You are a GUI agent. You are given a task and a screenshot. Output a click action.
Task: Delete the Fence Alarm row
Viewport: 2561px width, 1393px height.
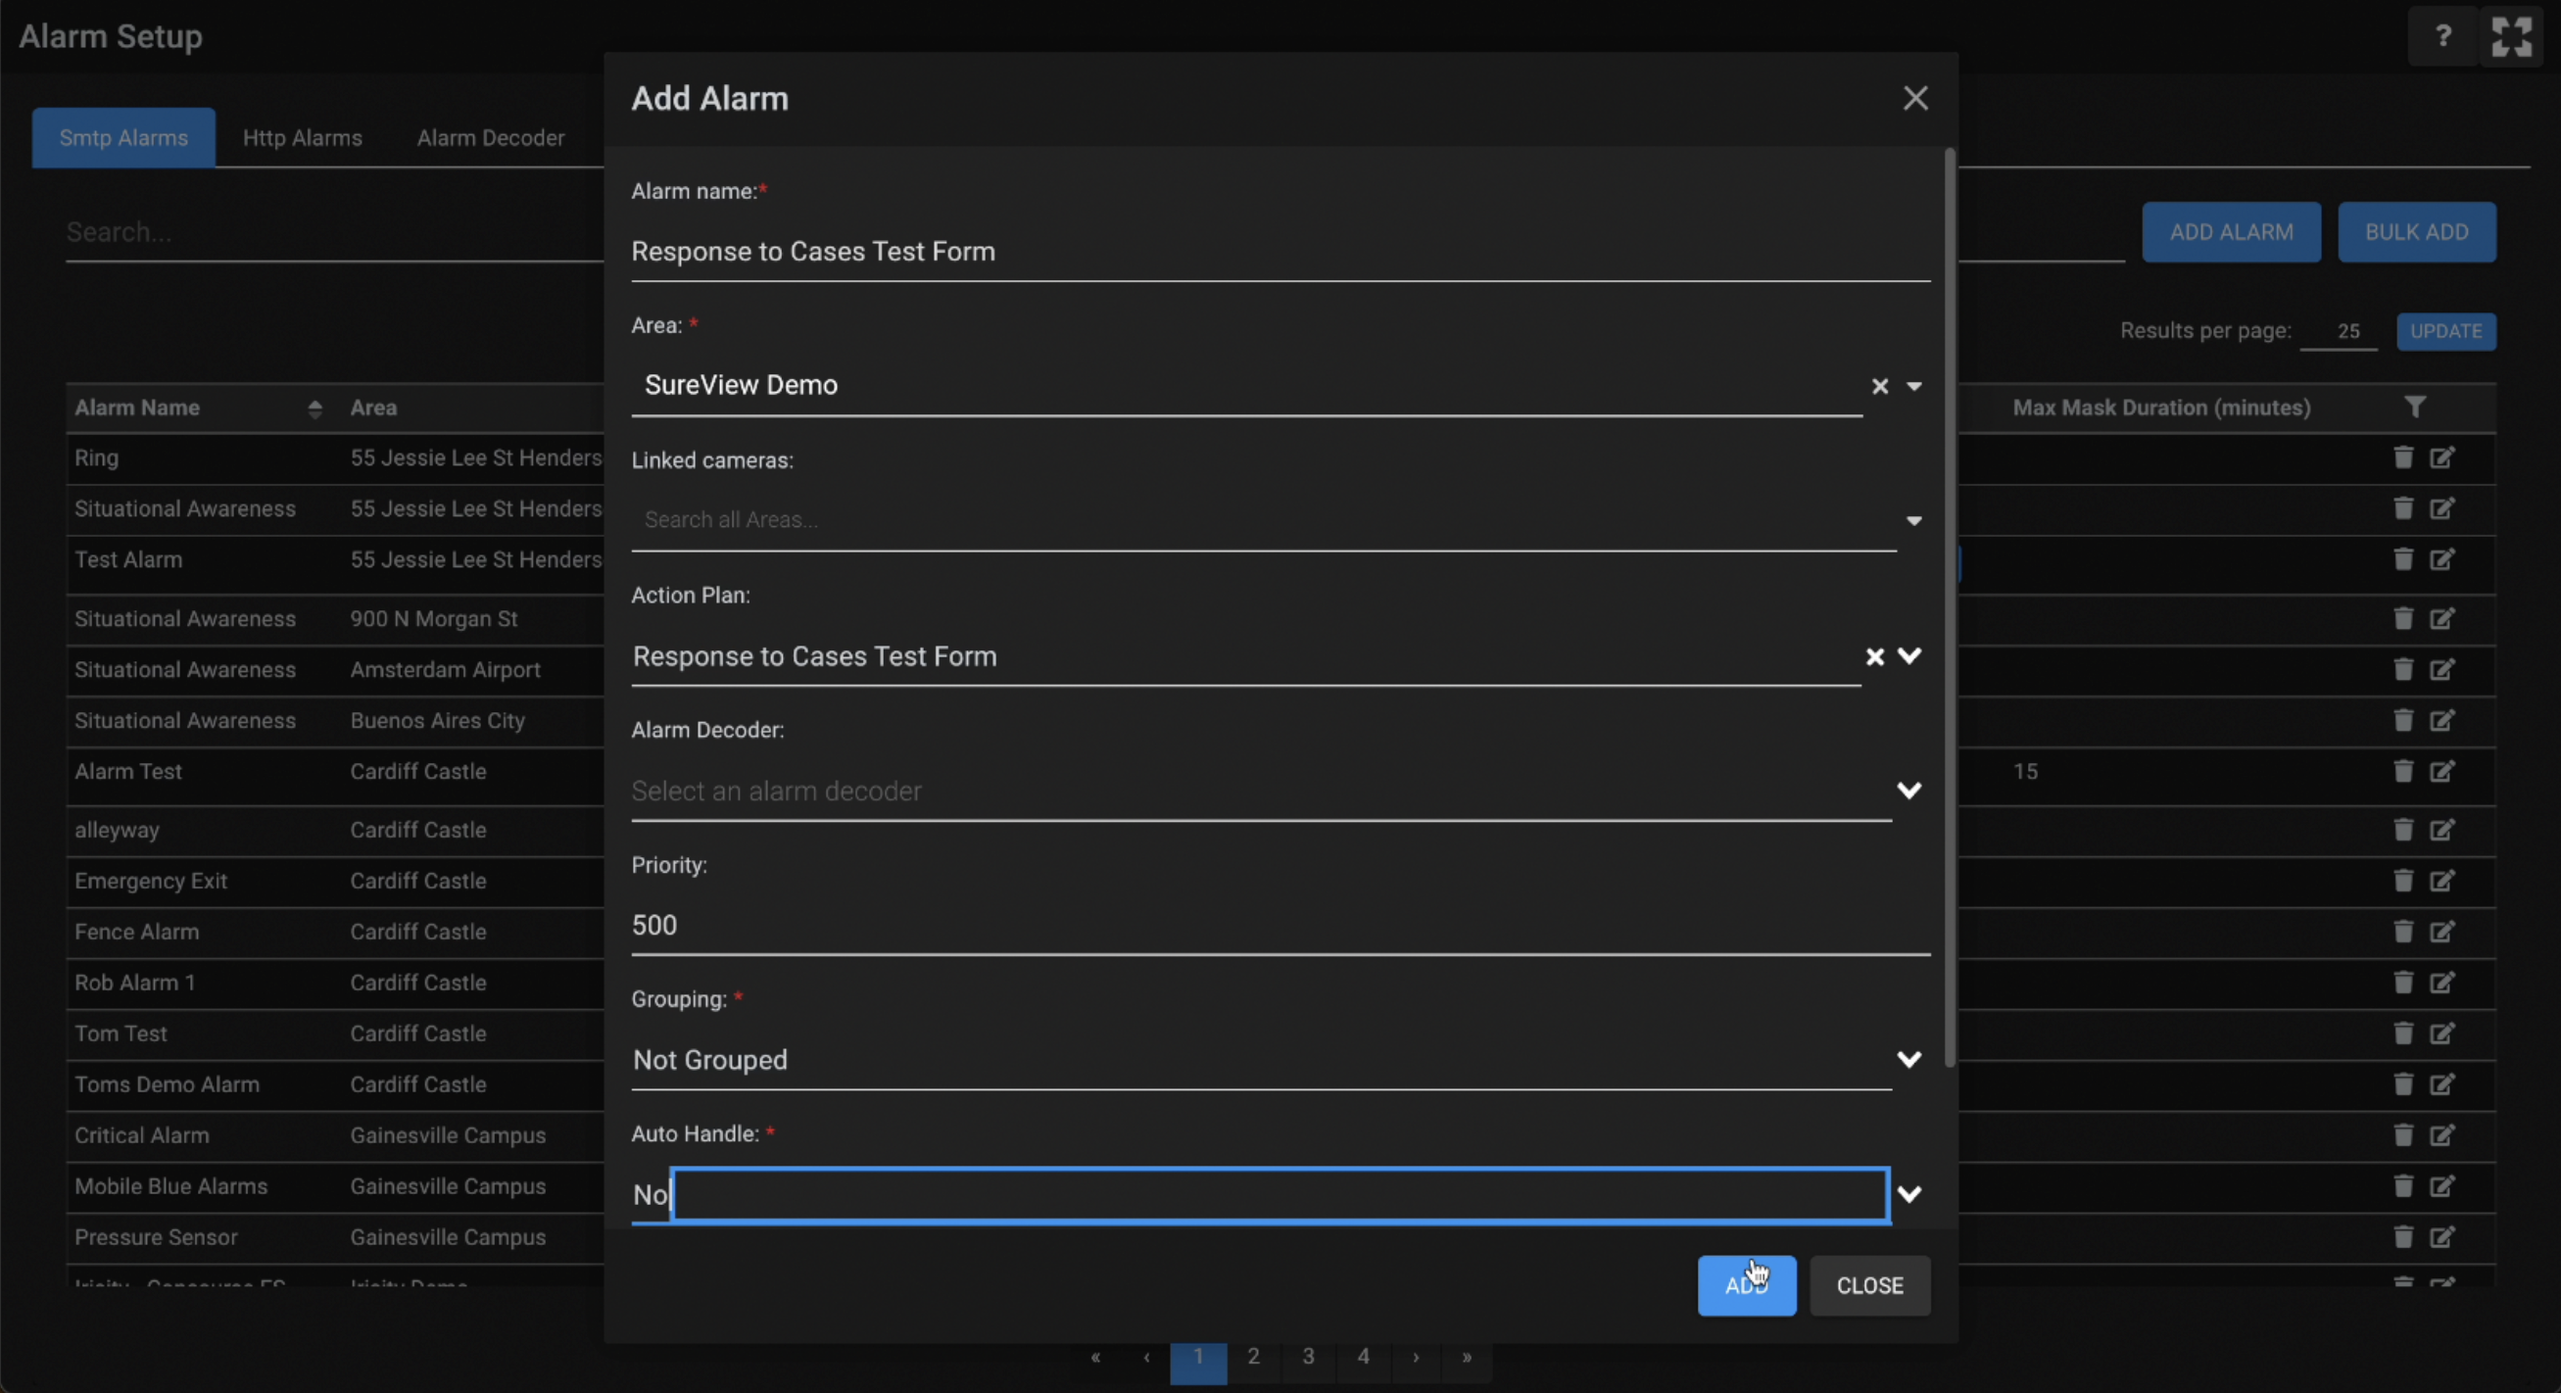pos(2403,931)
